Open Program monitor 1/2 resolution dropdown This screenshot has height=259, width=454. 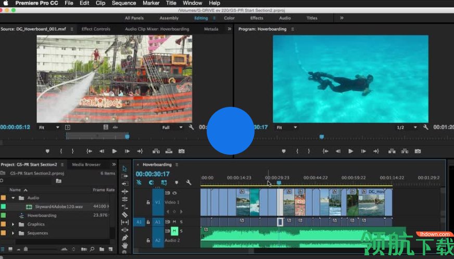click(x=407, y=128)
